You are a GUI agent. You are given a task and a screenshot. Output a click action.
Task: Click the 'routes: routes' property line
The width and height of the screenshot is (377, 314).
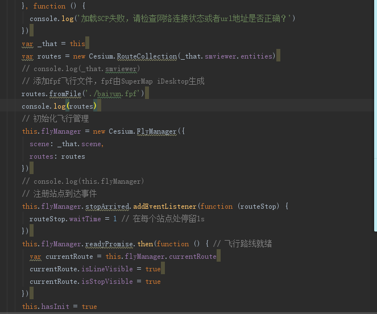click(57, 156)
